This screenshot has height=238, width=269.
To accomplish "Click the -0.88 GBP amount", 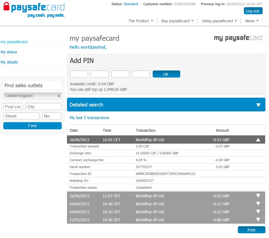I will [x=221, y=220].
